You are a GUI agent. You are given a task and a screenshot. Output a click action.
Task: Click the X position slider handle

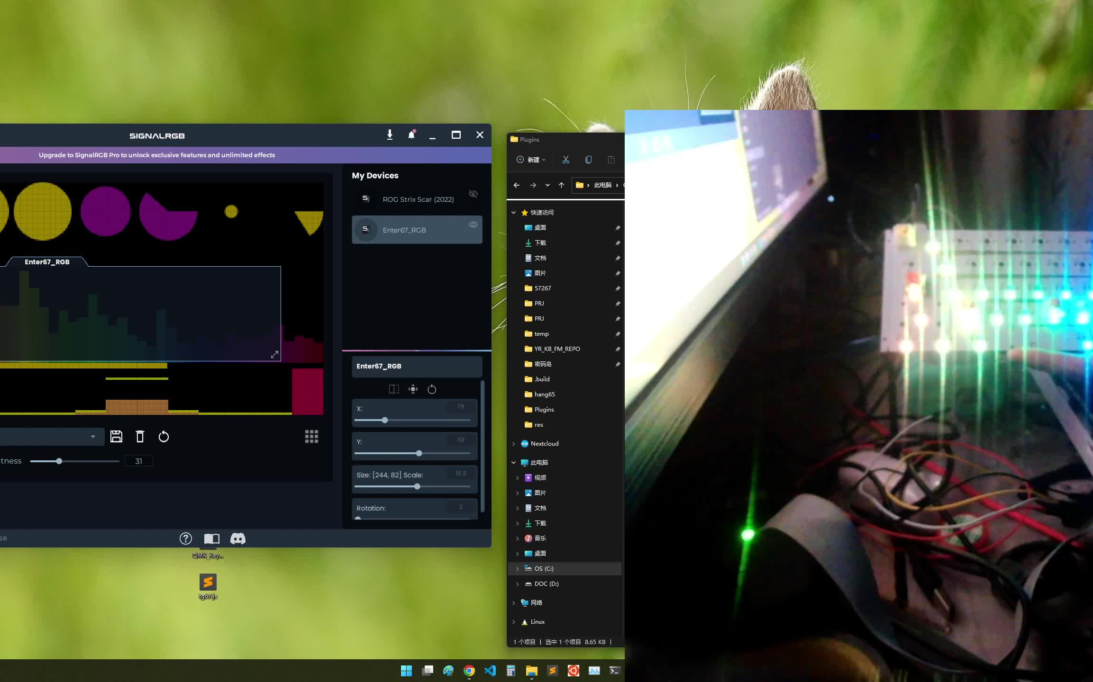(385, 420)
